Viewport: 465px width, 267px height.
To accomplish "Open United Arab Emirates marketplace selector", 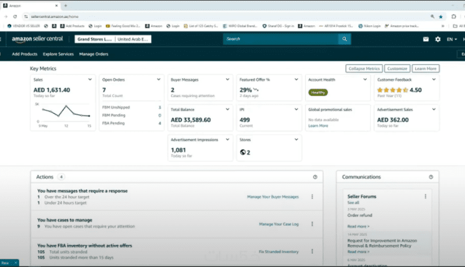I will click(x=133, y=39).
